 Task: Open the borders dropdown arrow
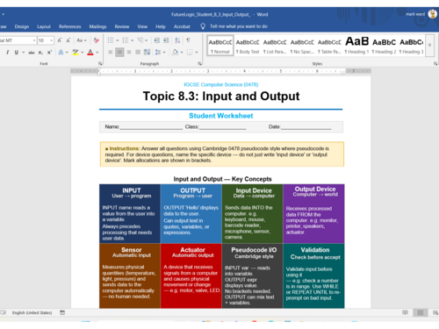tap(197, 53)
